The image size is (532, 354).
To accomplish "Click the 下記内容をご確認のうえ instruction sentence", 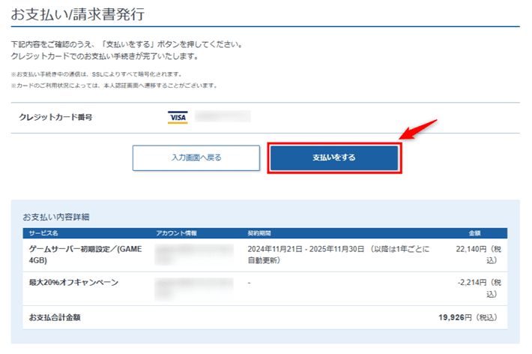I will 127,44.
